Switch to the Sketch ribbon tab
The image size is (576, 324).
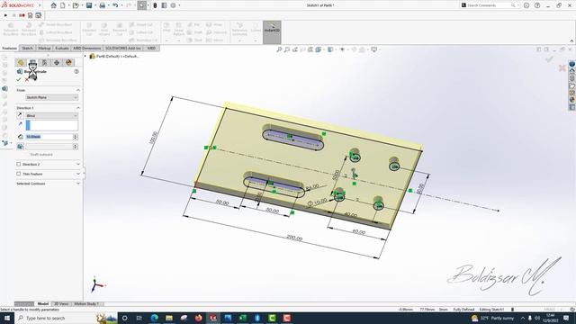(27, 48)
